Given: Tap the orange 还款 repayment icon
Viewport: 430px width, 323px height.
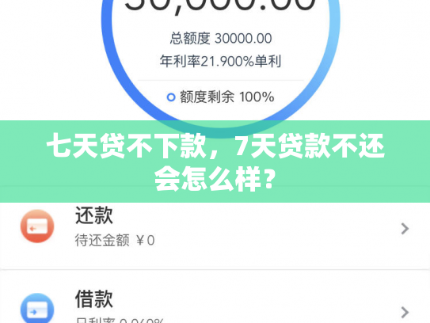Looking at the screenshot, I should [x=37, y=226].
